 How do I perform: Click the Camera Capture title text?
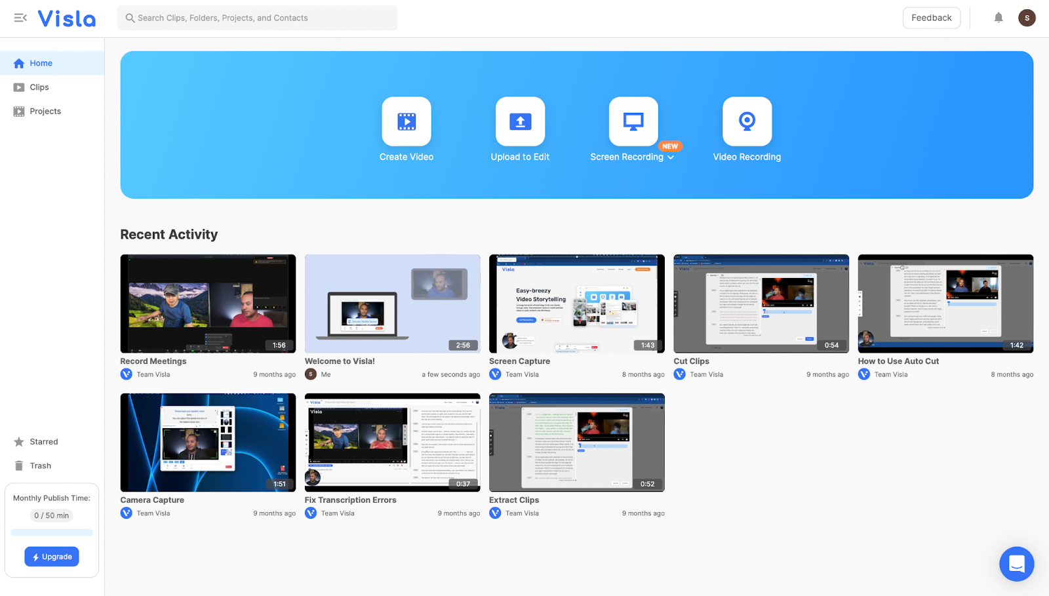coord(152,500)
